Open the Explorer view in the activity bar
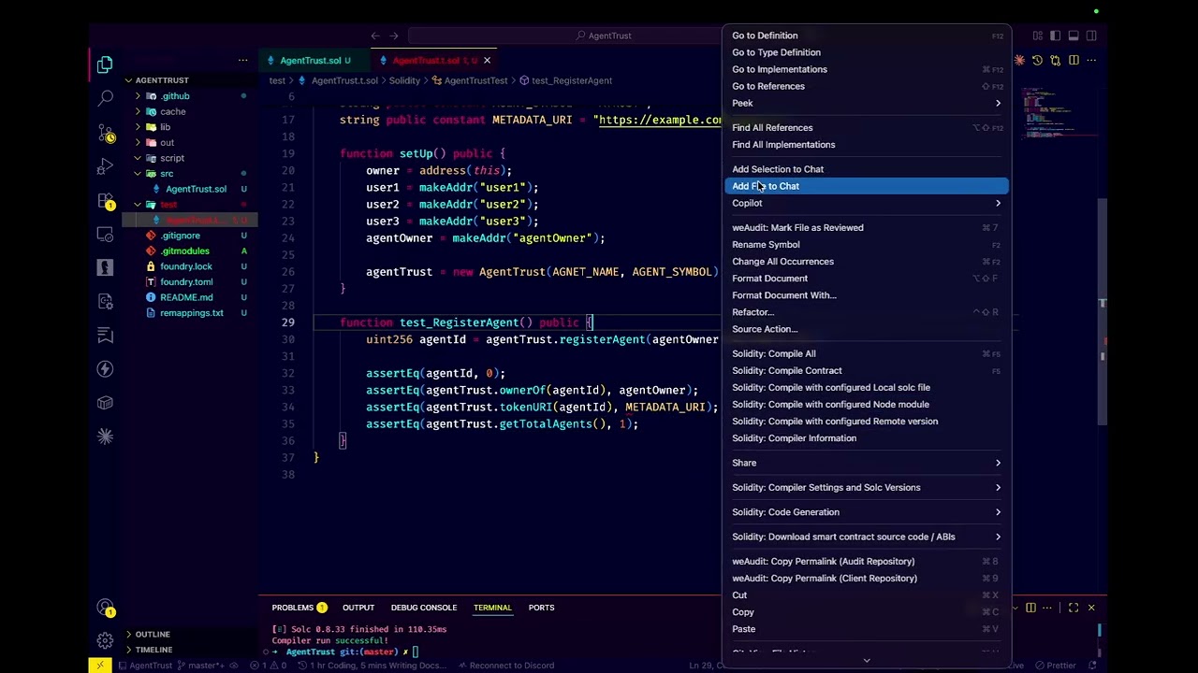 point(105,65)
